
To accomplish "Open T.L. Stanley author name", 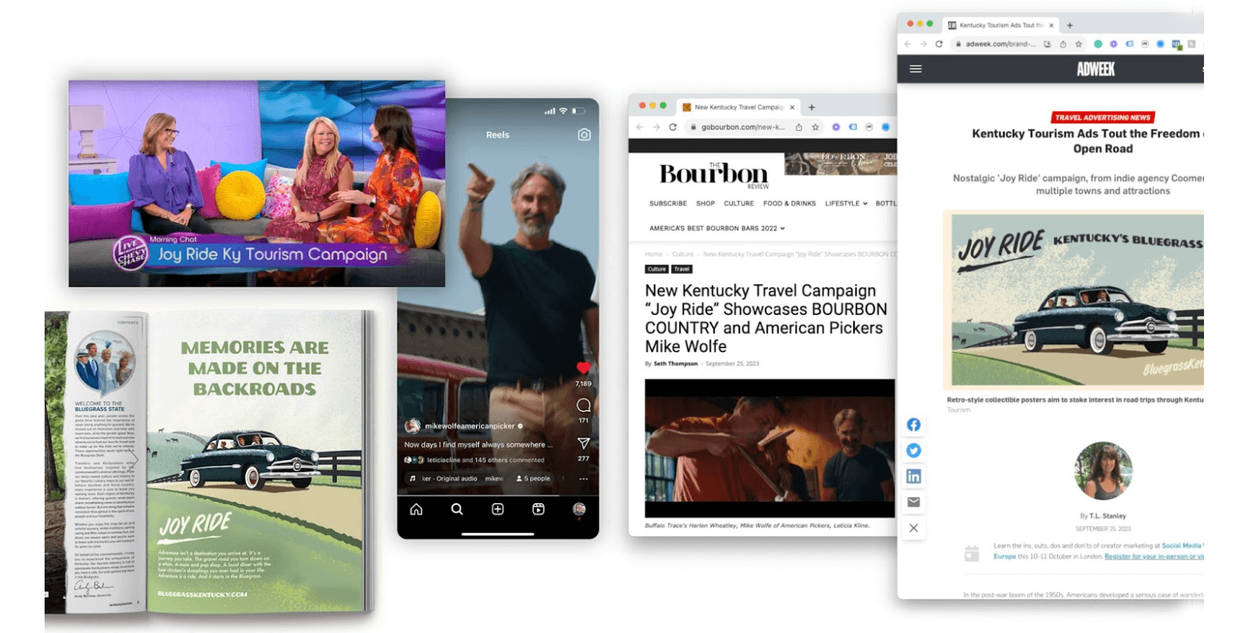I will click(x=1107, y=516).
